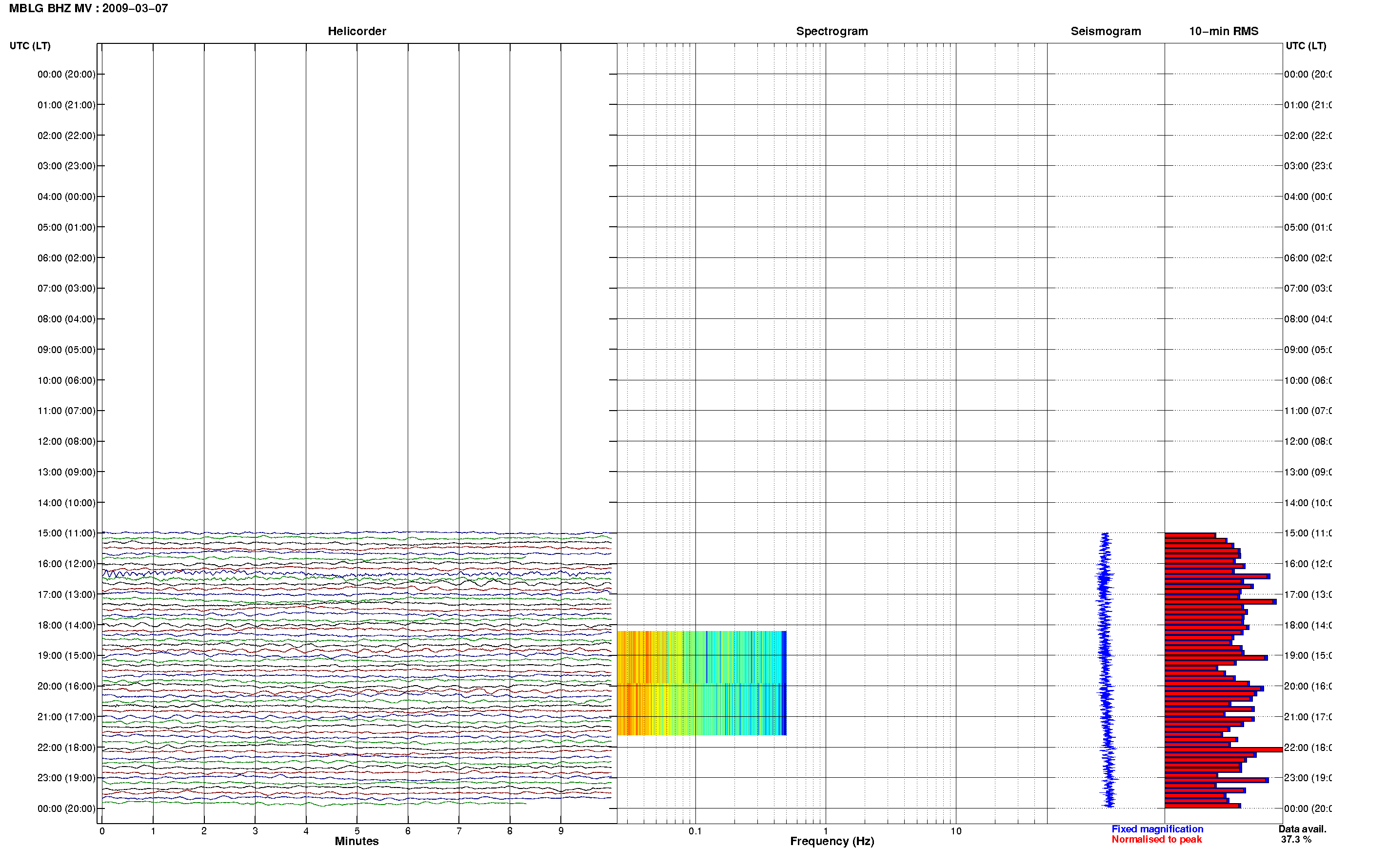The height and width of the screenshot is (867, 1387).
Task: Click right axis label '15:00 (11:0'
Action: pyautogui.click(x=1308, y=533)
